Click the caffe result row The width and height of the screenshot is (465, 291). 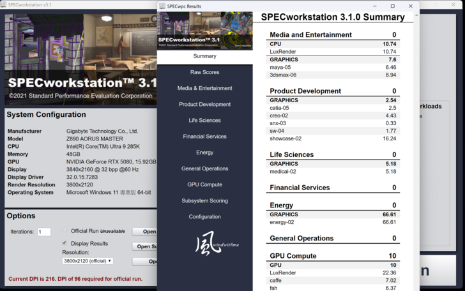click(x=333, y=280)
